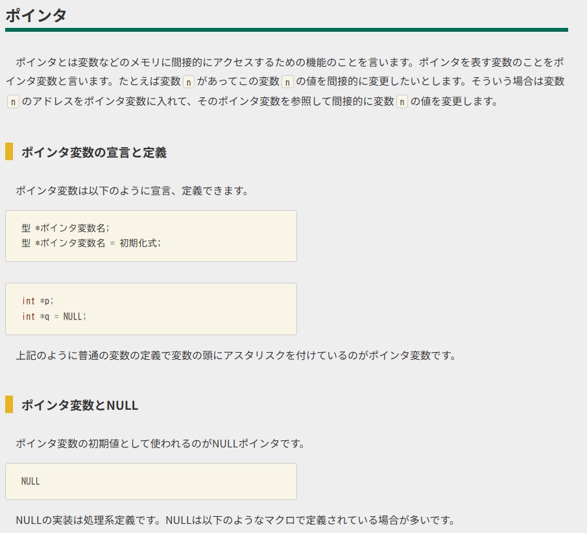The image size is (587, 533).
Task: Click inline code n before の値を変更します
Action: click(x=402, y=101)
